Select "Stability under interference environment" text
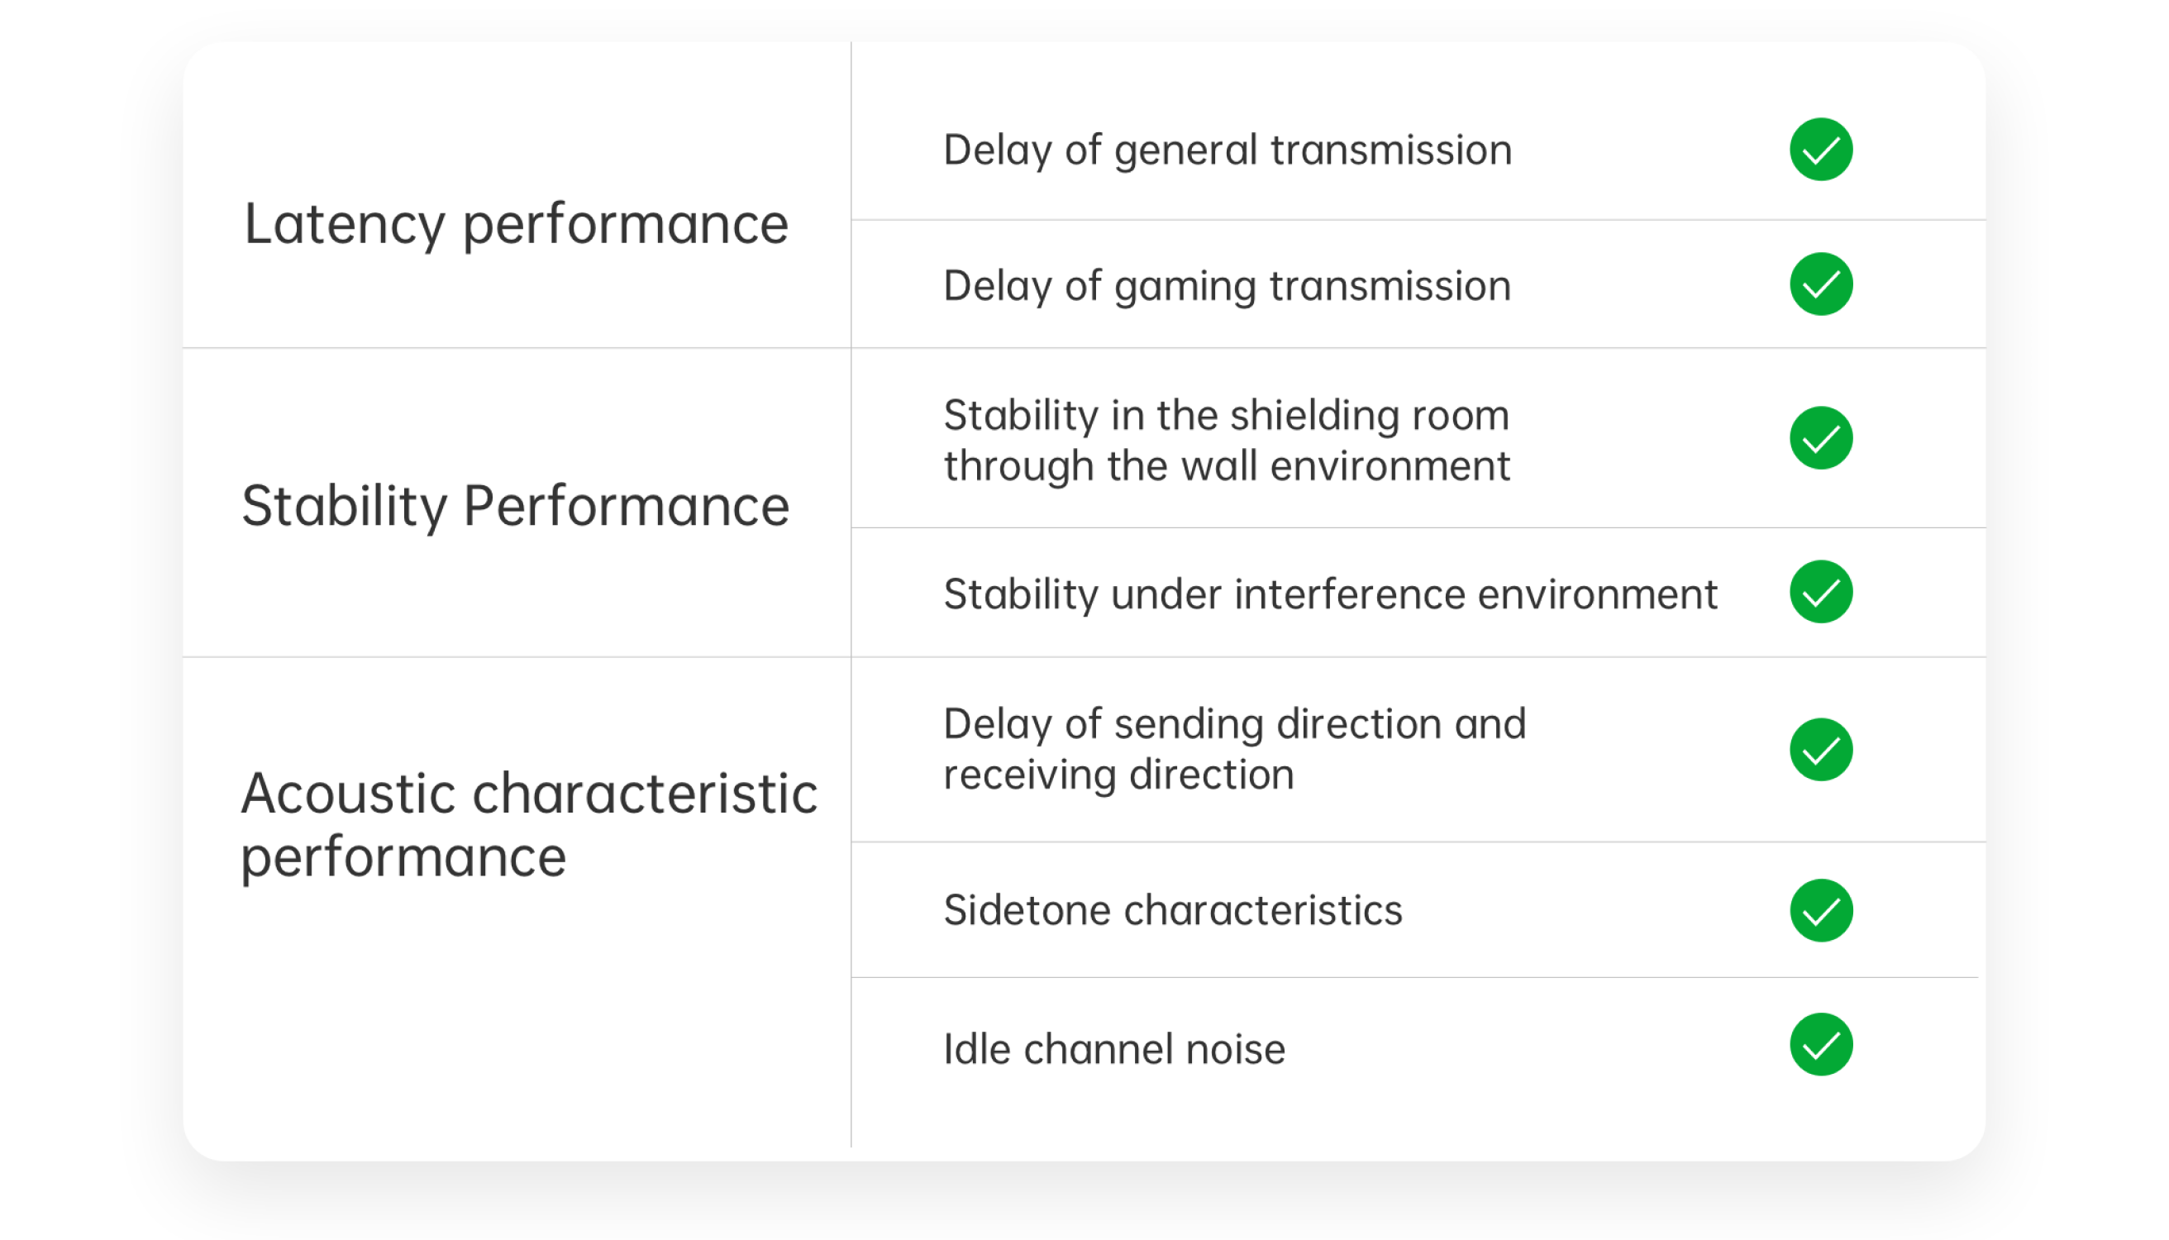This screenshot has width=2169, height=1240. coord(1330,594)
